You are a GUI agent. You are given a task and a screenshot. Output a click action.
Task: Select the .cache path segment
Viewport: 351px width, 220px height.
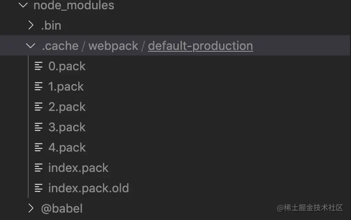[x=60, y=46]
